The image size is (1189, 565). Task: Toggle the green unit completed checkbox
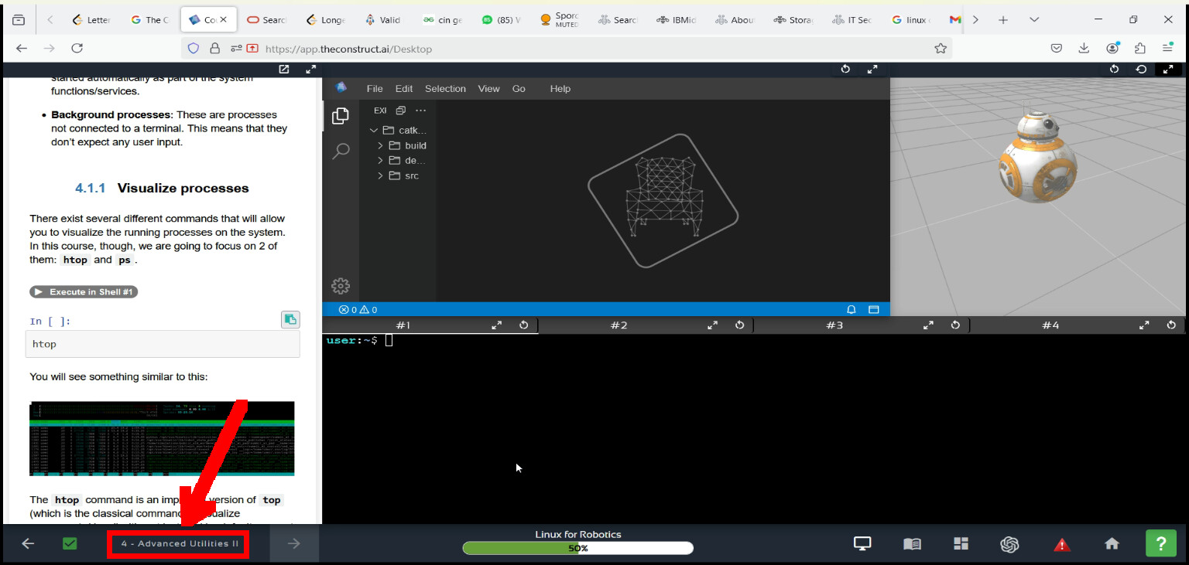70,543
